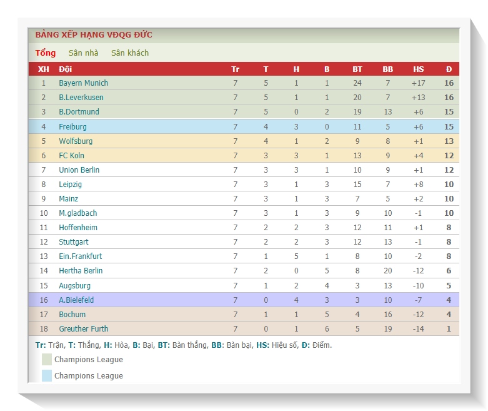Click the green Champions League legend swatch
Image resolution: width=488 pixels, height=411 pixels.
[x=47, y=359]
